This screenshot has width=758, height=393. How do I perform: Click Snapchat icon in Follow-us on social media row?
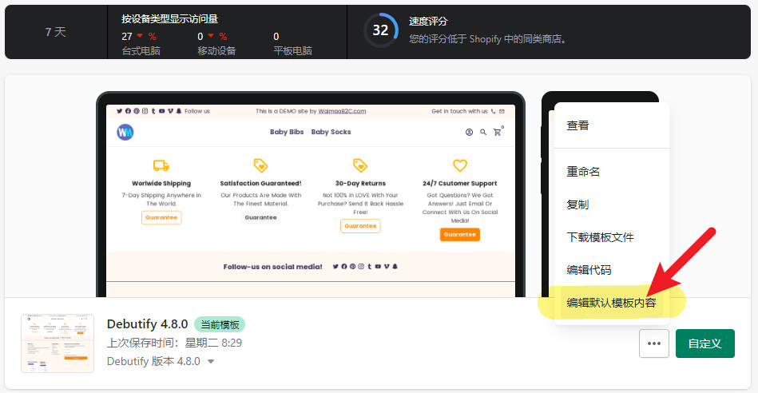point(395,266)
